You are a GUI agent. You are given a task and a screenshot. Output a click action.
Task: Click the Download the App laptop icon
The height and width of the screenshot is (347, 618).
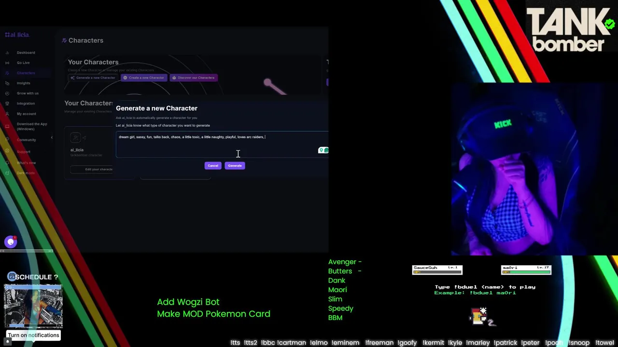pyautogui.click(x=7, y=126)
